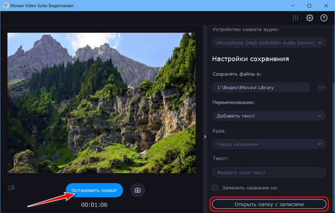Screen dimensions: 335x213
Task: Maximize the Movavi Video Suite window
Action: 309,6
